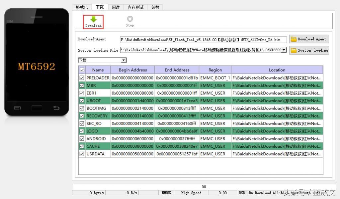Uncheck the RECOVERY partition checkbox
This screenshot has width=340, height=199.
pos(82,116)
